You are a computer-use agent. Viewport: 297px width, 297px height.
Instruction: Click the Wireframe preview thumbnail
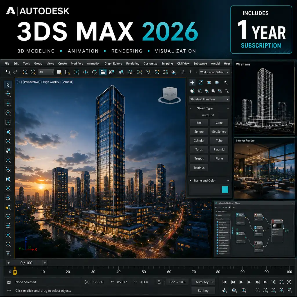264,98
